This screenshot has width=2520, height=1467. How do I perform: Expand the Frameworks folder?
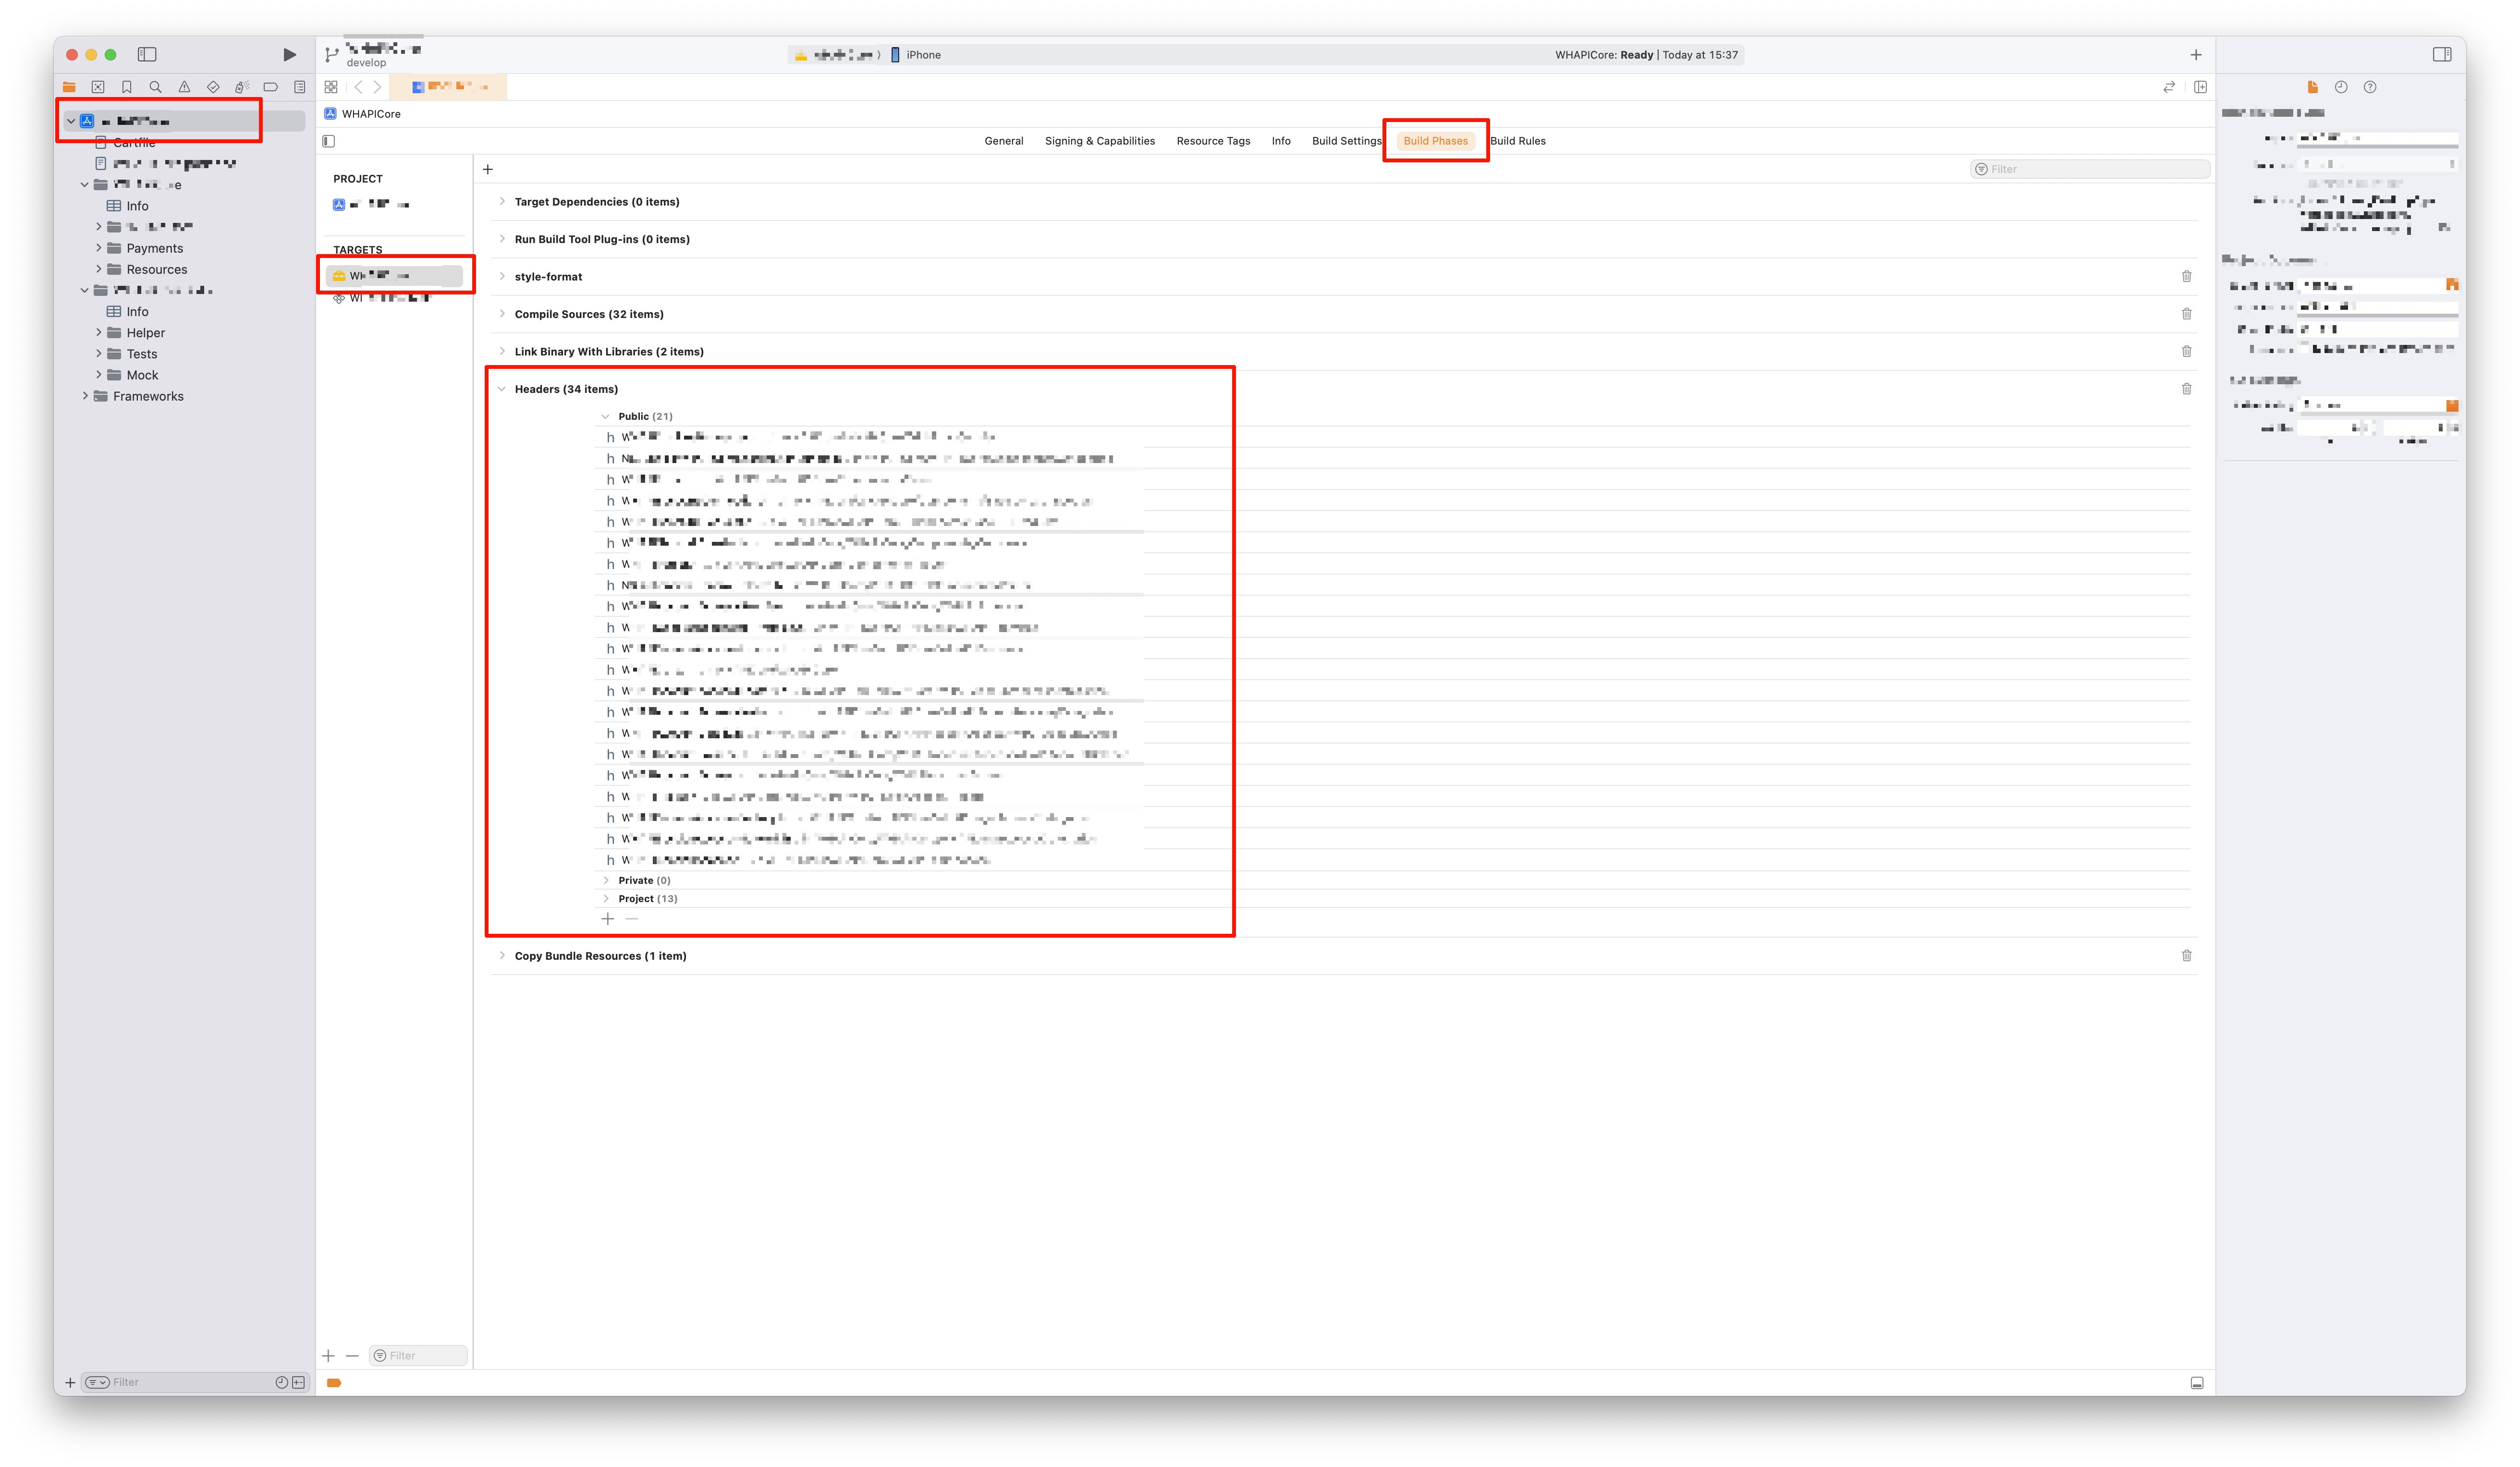coord(85,396)
